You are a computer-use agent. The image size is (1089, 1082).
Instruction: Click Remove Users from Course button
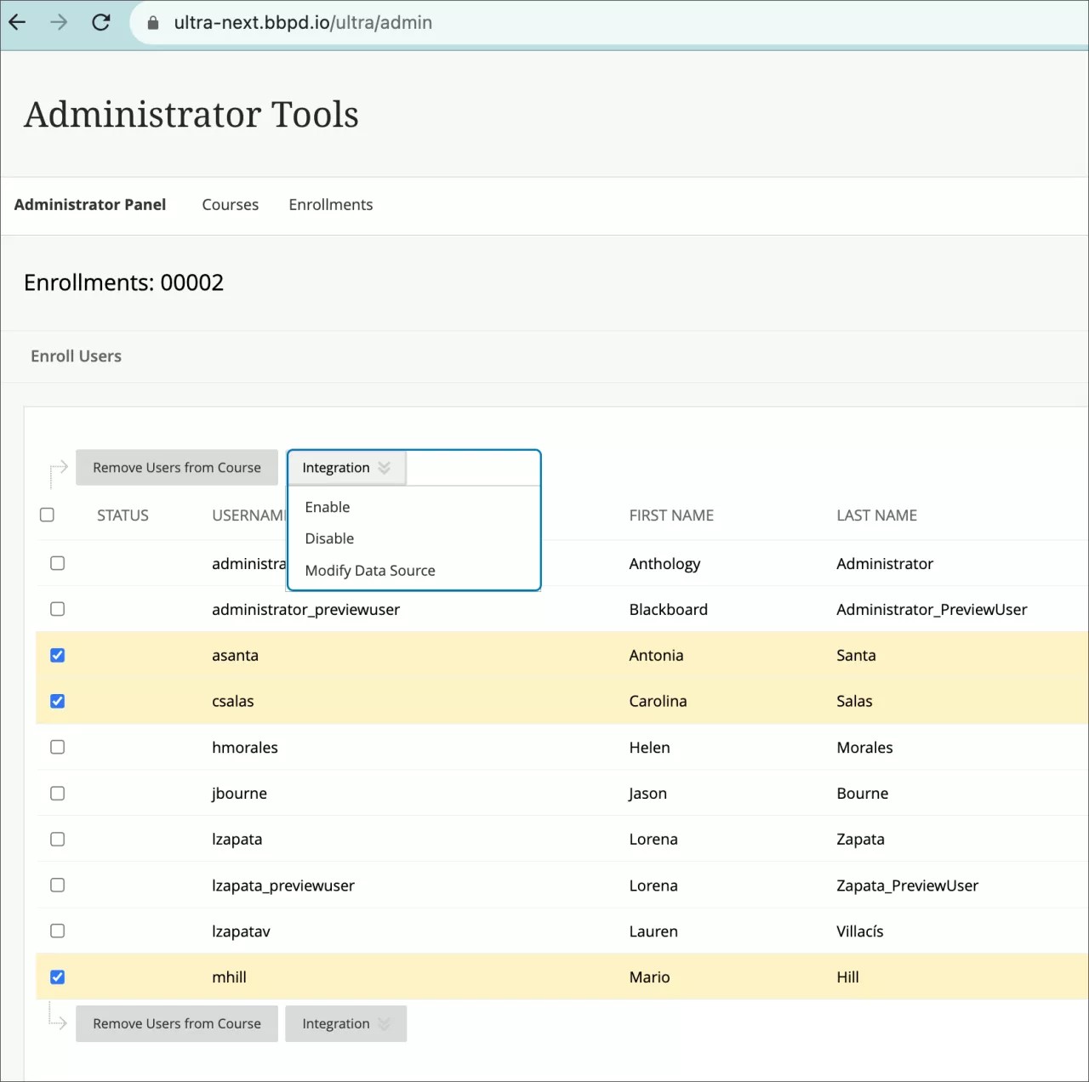[176, 467]
